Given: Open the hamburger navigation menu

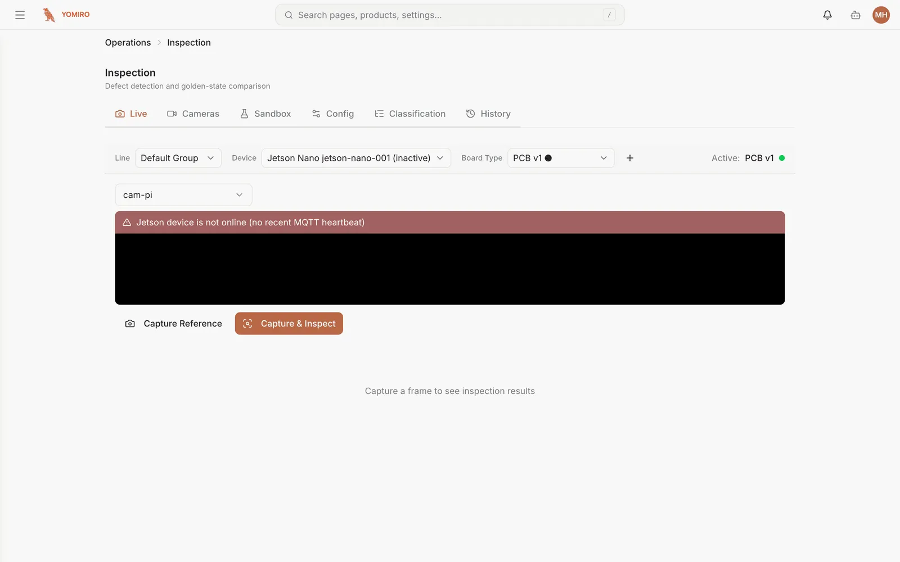Looking at the screenshot, I should coord(20,15).
